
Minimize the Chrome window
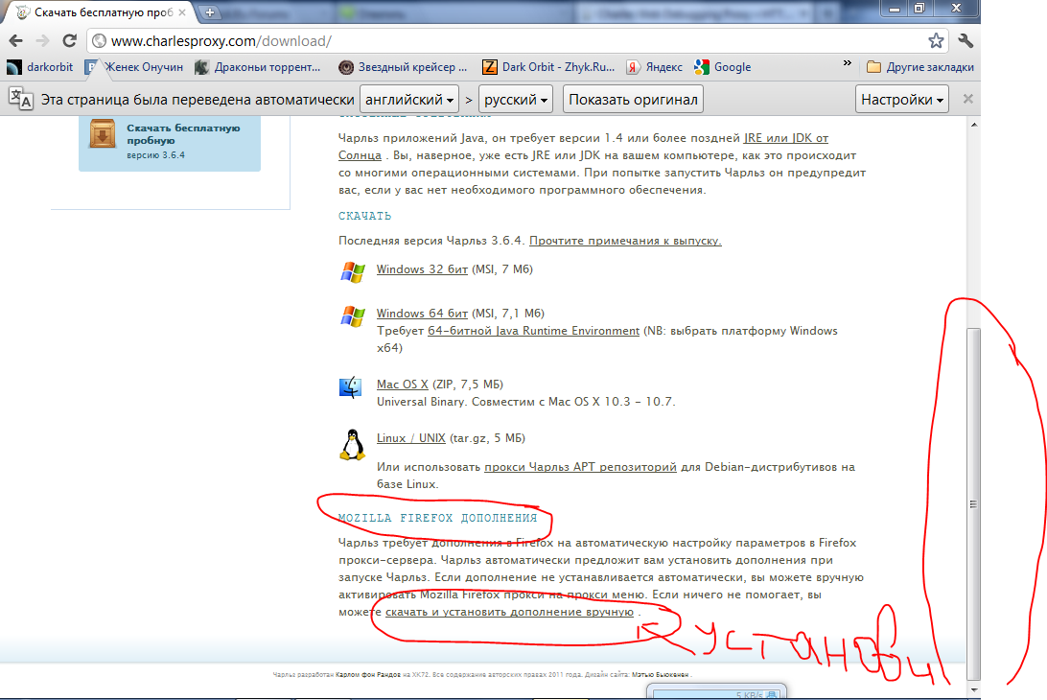[x=895, y=8]
